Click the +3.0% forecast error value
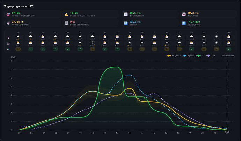The image size is (241, 141). (74, 13)
